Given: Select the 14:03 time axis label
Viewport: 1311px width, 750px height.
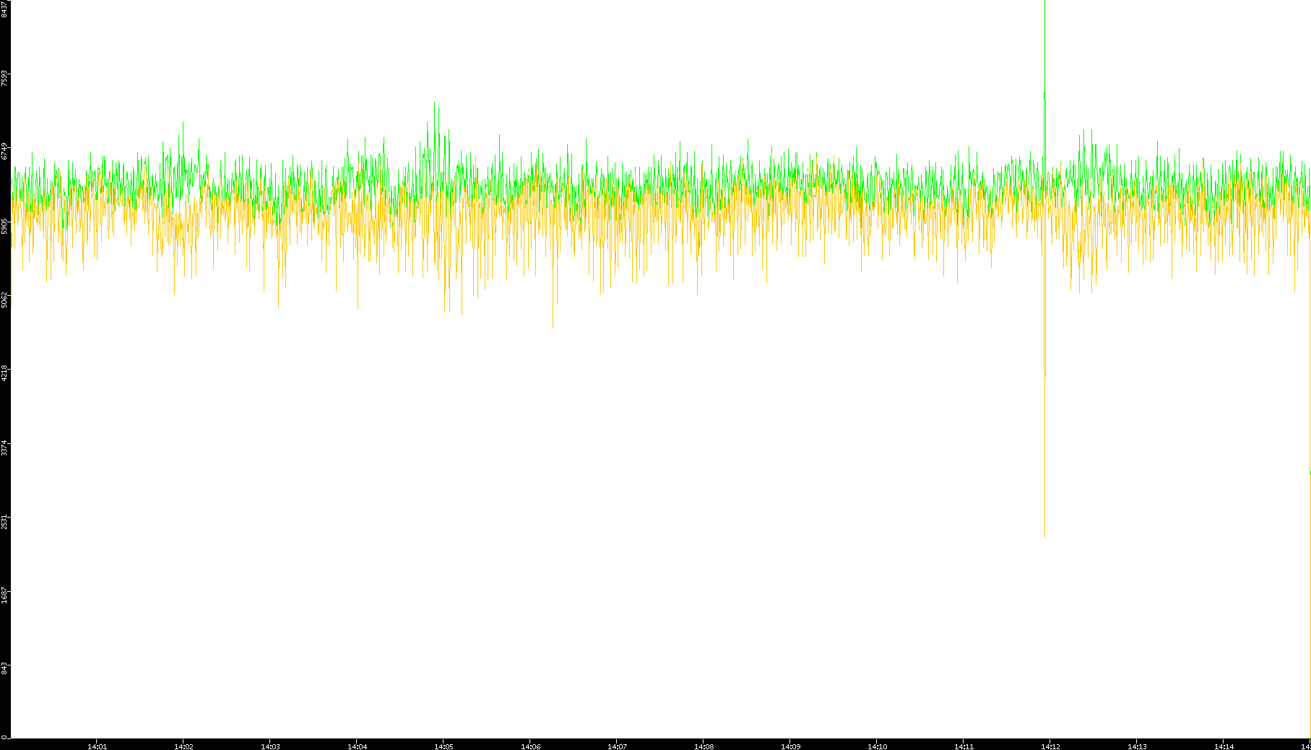Looking at the screenshot, I should (x=270, y=746).
